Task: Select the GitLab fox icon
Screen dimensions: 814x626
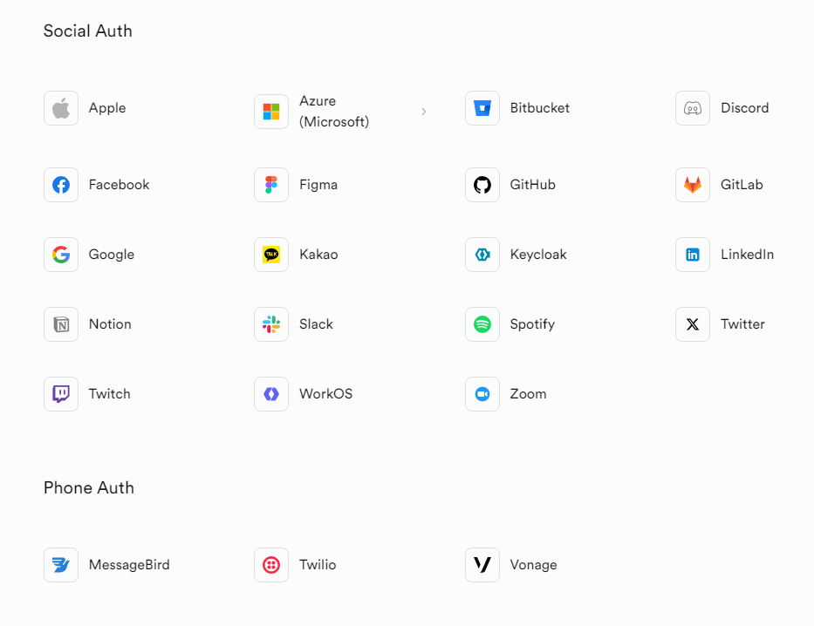Action: (x=693, y=185)
